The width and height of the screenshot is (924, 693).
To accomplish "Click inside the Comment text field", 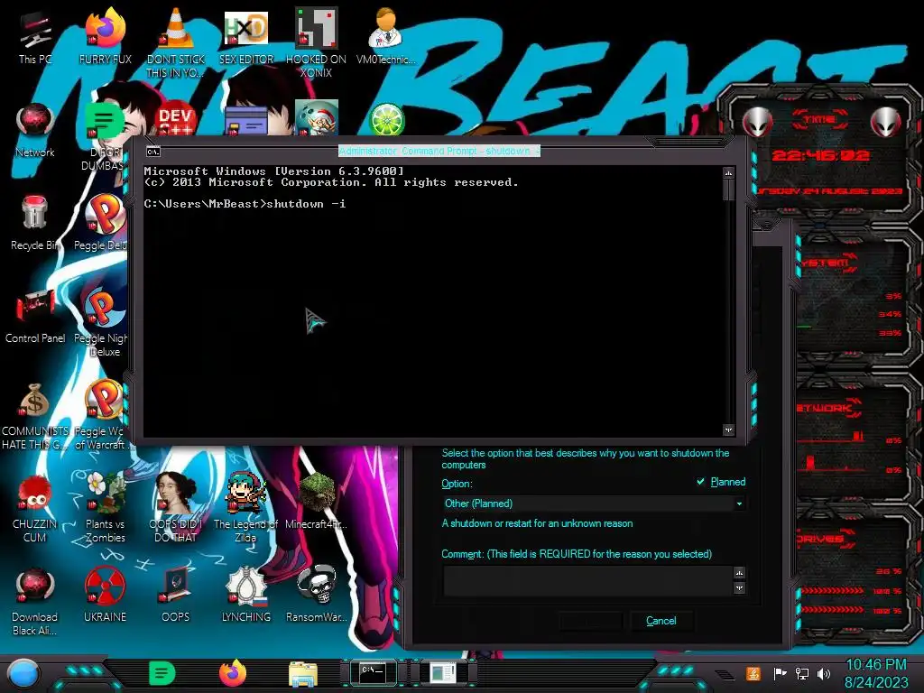I will tap(587, 580).
